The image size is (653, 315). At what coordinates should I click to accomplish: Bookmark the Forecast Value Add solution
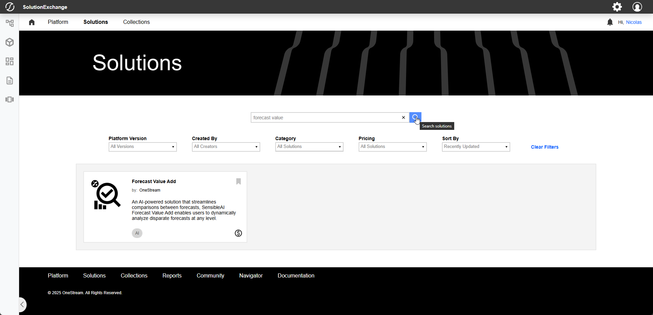(x=238, y=181)
